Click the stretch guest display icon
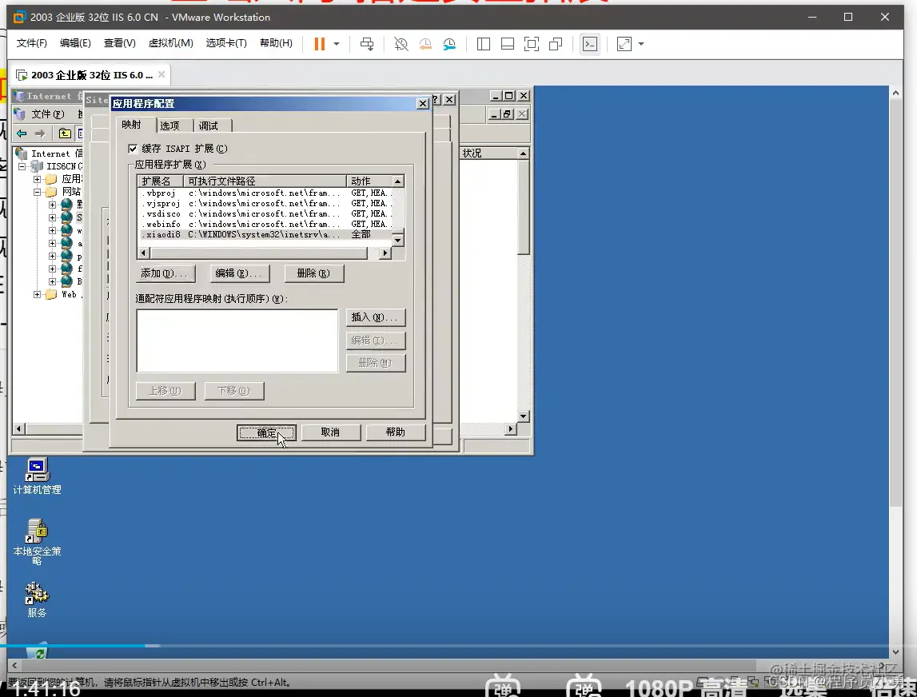 click(624, 44)
